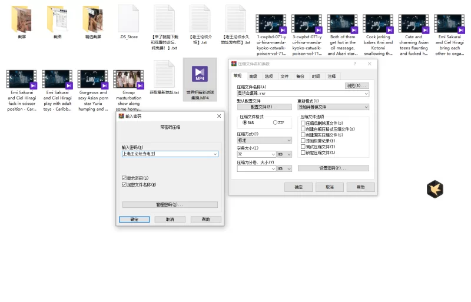
Task: Click the 输入密码 text field
Action: click(x=167, y=154)
